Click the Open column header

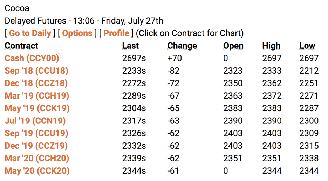coord(233,46)
